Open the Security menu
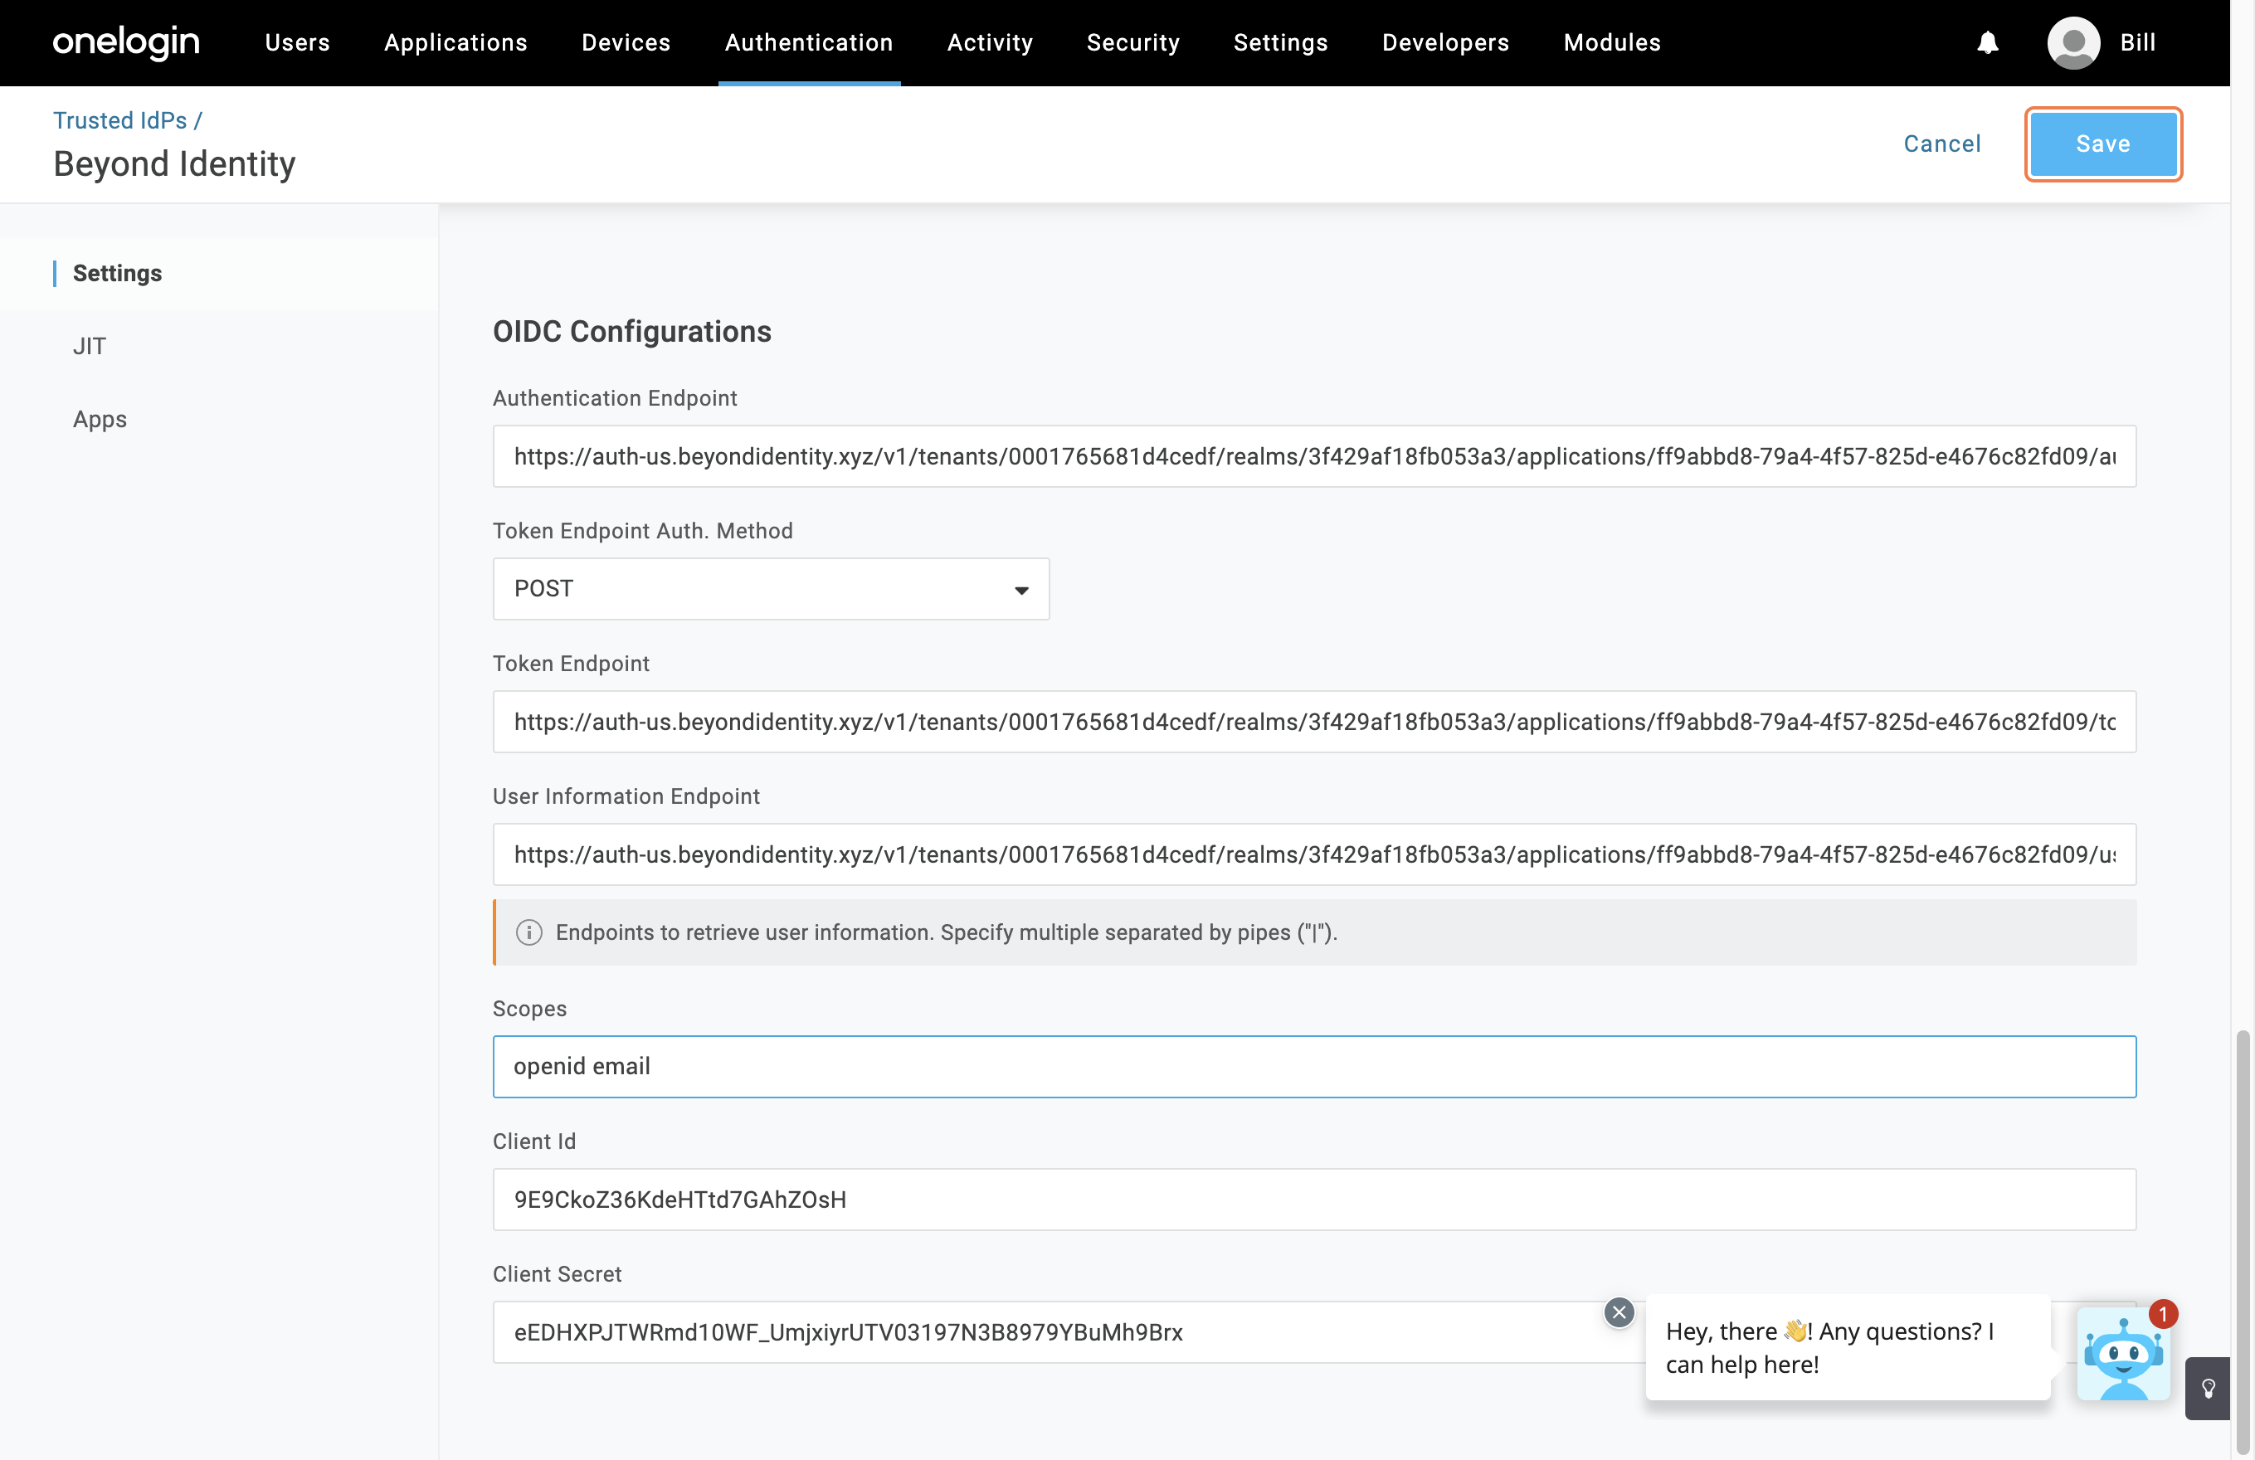This screenshot has height=1460, width=2255. 1133,42
